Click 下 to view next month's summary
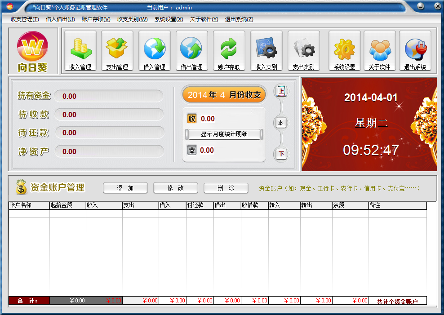 click(x=281, y=154)
